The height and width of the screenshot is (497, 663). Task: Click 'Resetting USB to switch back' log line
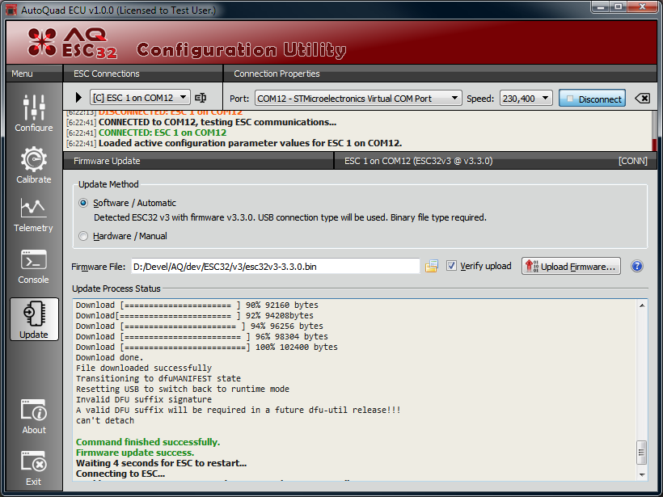point(183,390)
